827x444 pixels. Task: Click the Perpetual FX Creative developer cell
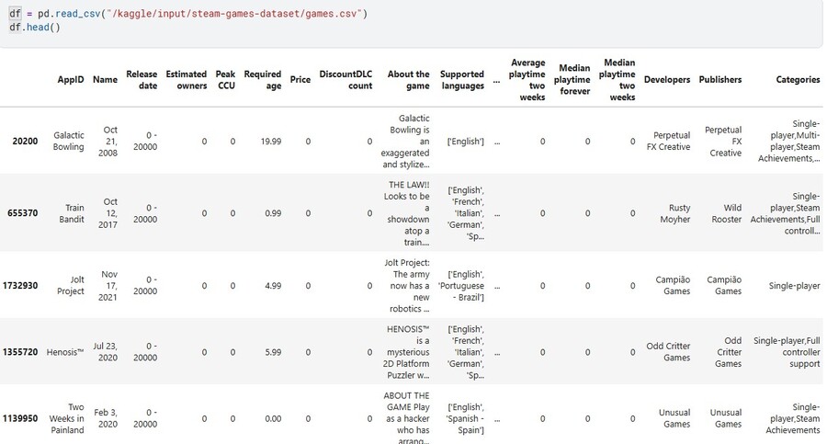coord(668,141)
